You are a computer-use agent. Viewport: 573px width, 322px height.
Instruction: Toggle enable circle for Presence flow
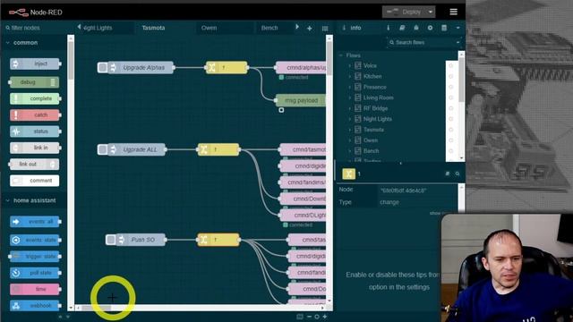(x=450, y=87)
